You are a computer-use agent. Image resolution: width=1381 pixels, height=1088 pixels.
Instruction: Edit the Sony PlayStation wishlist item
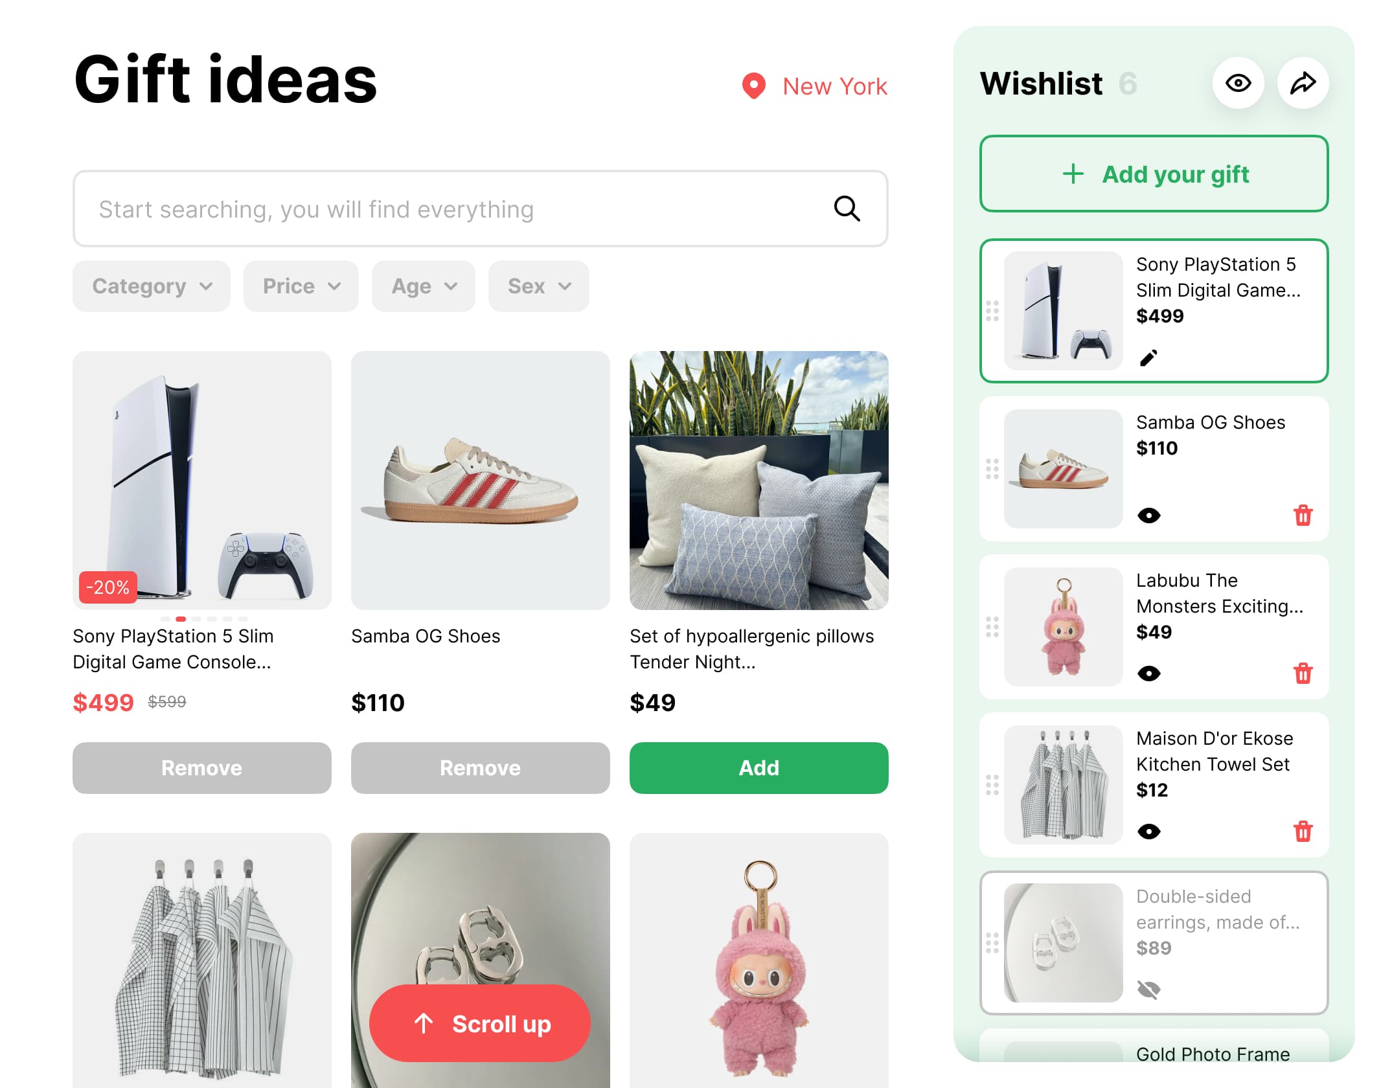tap(1148, 357)
